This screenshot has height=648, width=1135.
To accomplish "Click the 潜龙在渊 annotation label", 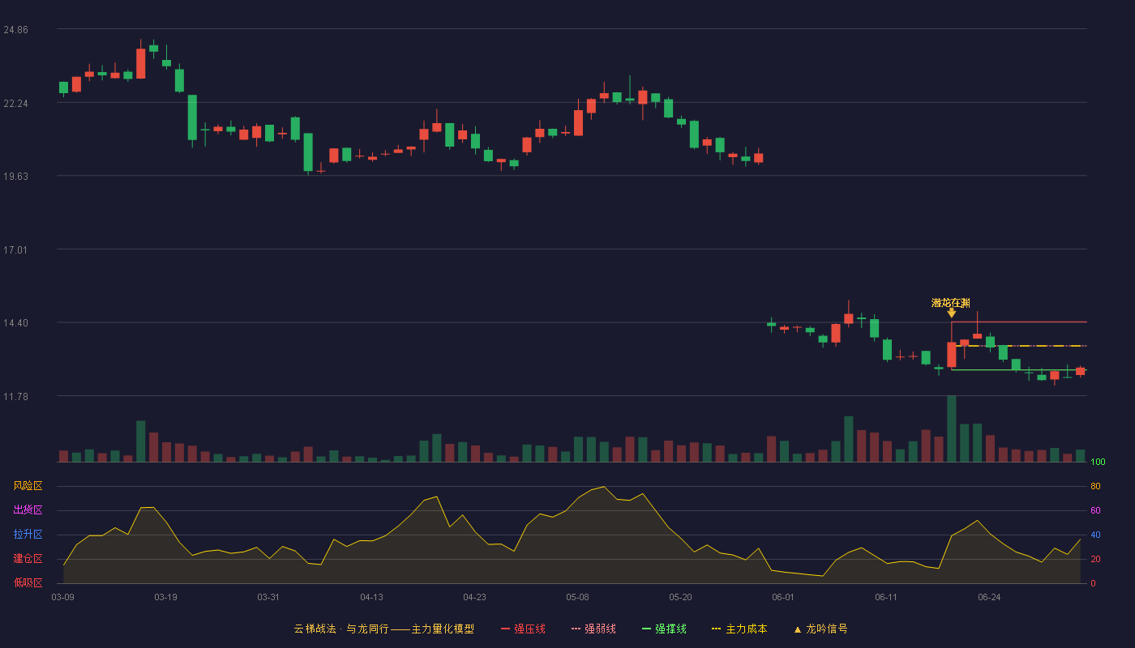I will (950, 303).
